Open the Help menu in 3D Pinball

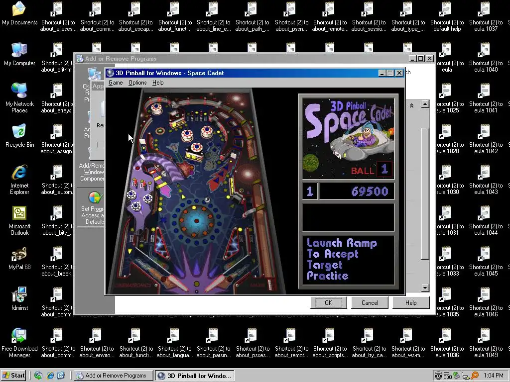158,83
